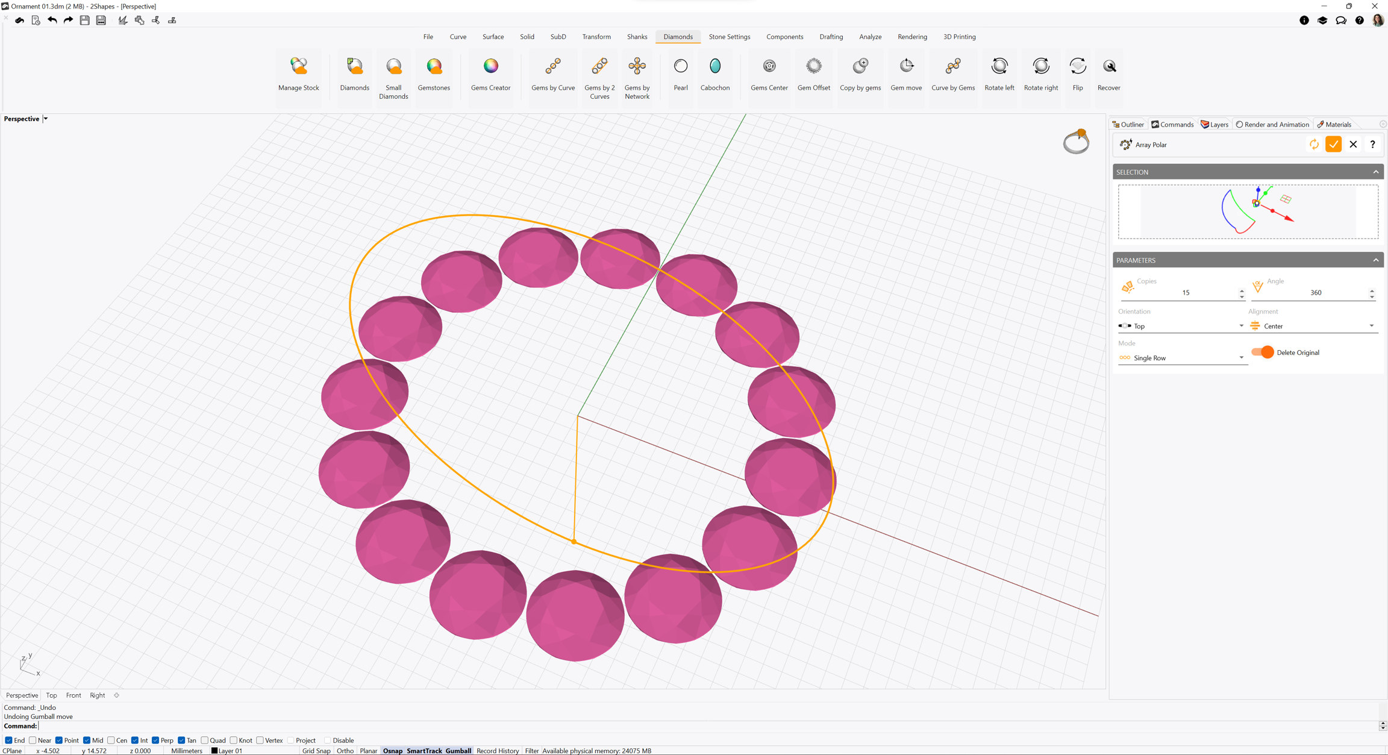The height and width of the screenshot is (755, 1388).
Task: Switch to the Layers panel tab
Action: (1214, 125)
